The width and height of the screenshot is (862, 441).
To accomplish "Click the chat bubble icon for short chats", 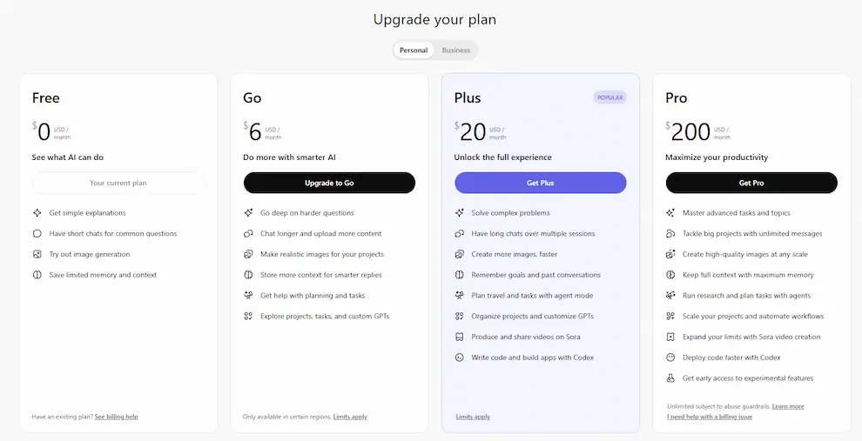I will tap(37, 234).
